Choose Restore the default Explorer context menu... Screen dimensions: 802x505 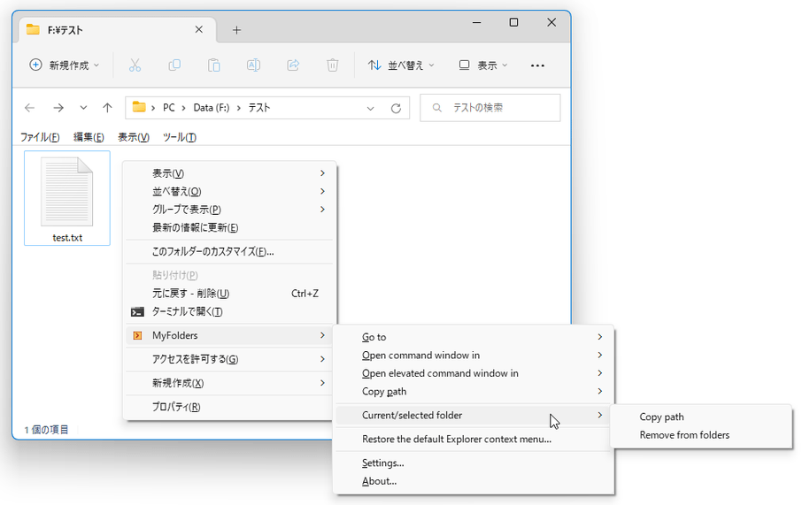click(474, 439)
